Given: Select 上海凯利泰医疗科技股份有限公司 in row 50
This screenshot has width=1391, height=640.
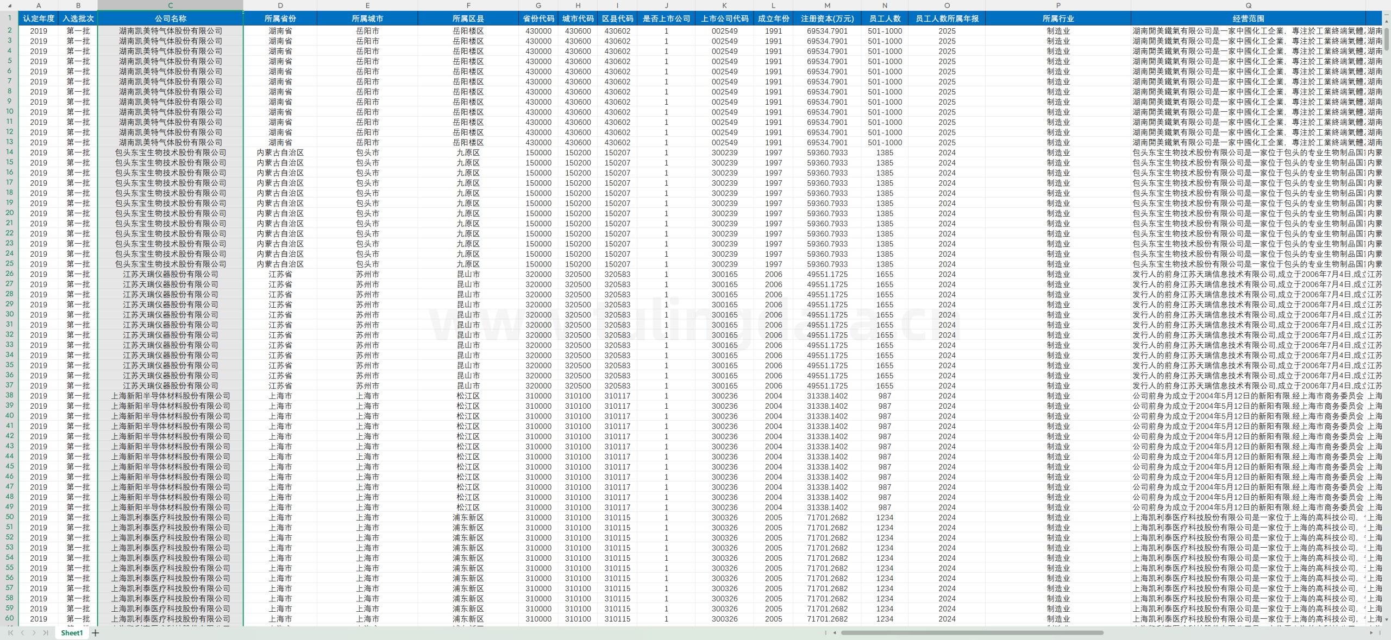Looking at the screenshot, I should click(171, 517).
